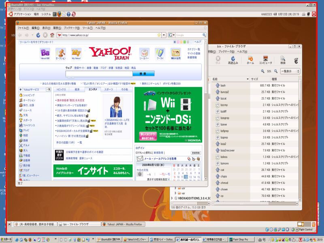Click the Firefox URL address bar

pyautogui.click(x=109, y=35)
